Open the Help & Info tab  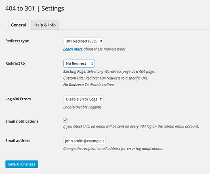click(45, 25)
